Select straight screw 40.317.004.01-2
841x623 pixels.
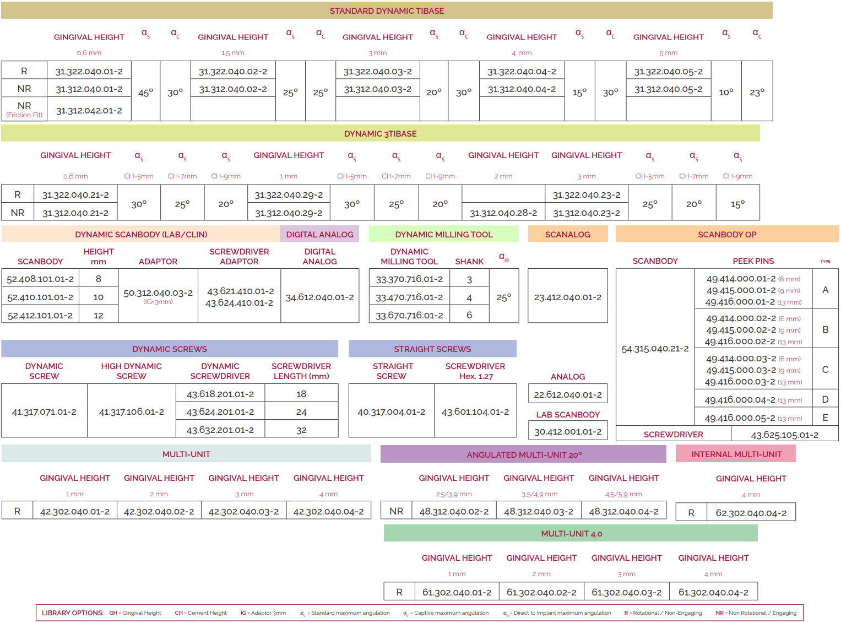coord(392,412)
